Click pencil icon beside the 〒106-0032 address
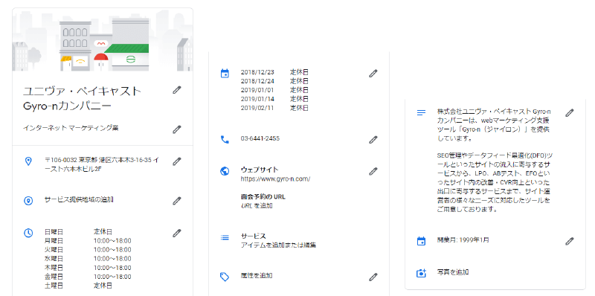The height and width of the screenshot is (296, 595). click(177, 161)
